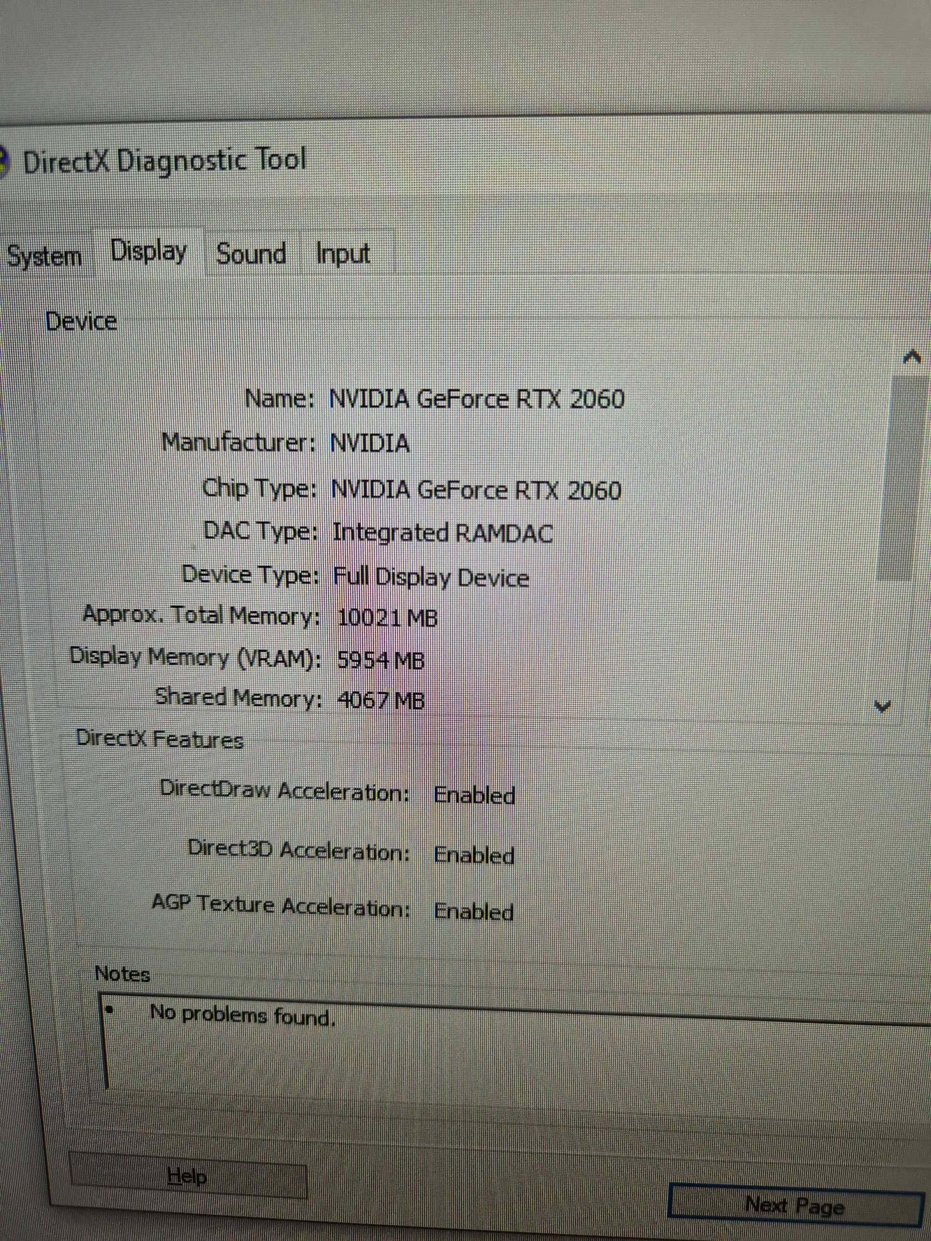Select the Full Display Device value
The width and height of the screenshot is (931, 1241).
tap(431, 577)
